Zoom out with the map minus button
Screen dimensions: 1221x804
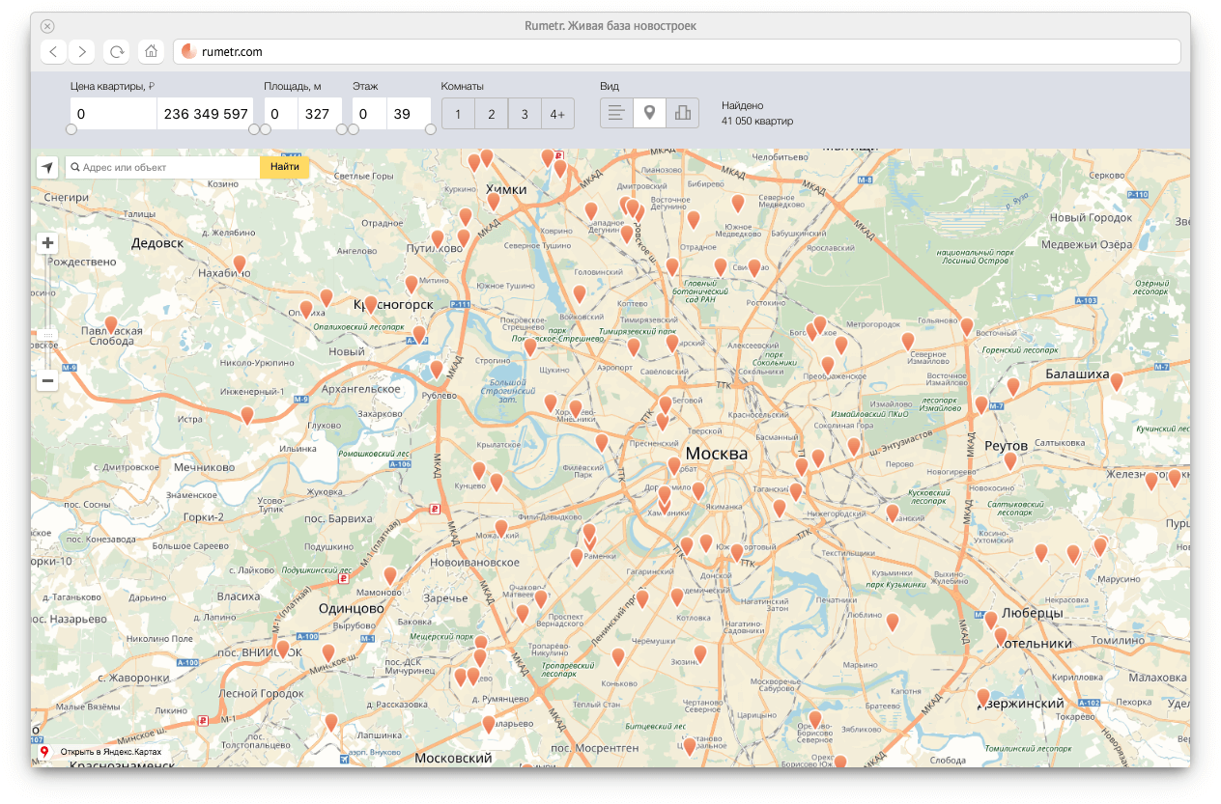[47, 380]
